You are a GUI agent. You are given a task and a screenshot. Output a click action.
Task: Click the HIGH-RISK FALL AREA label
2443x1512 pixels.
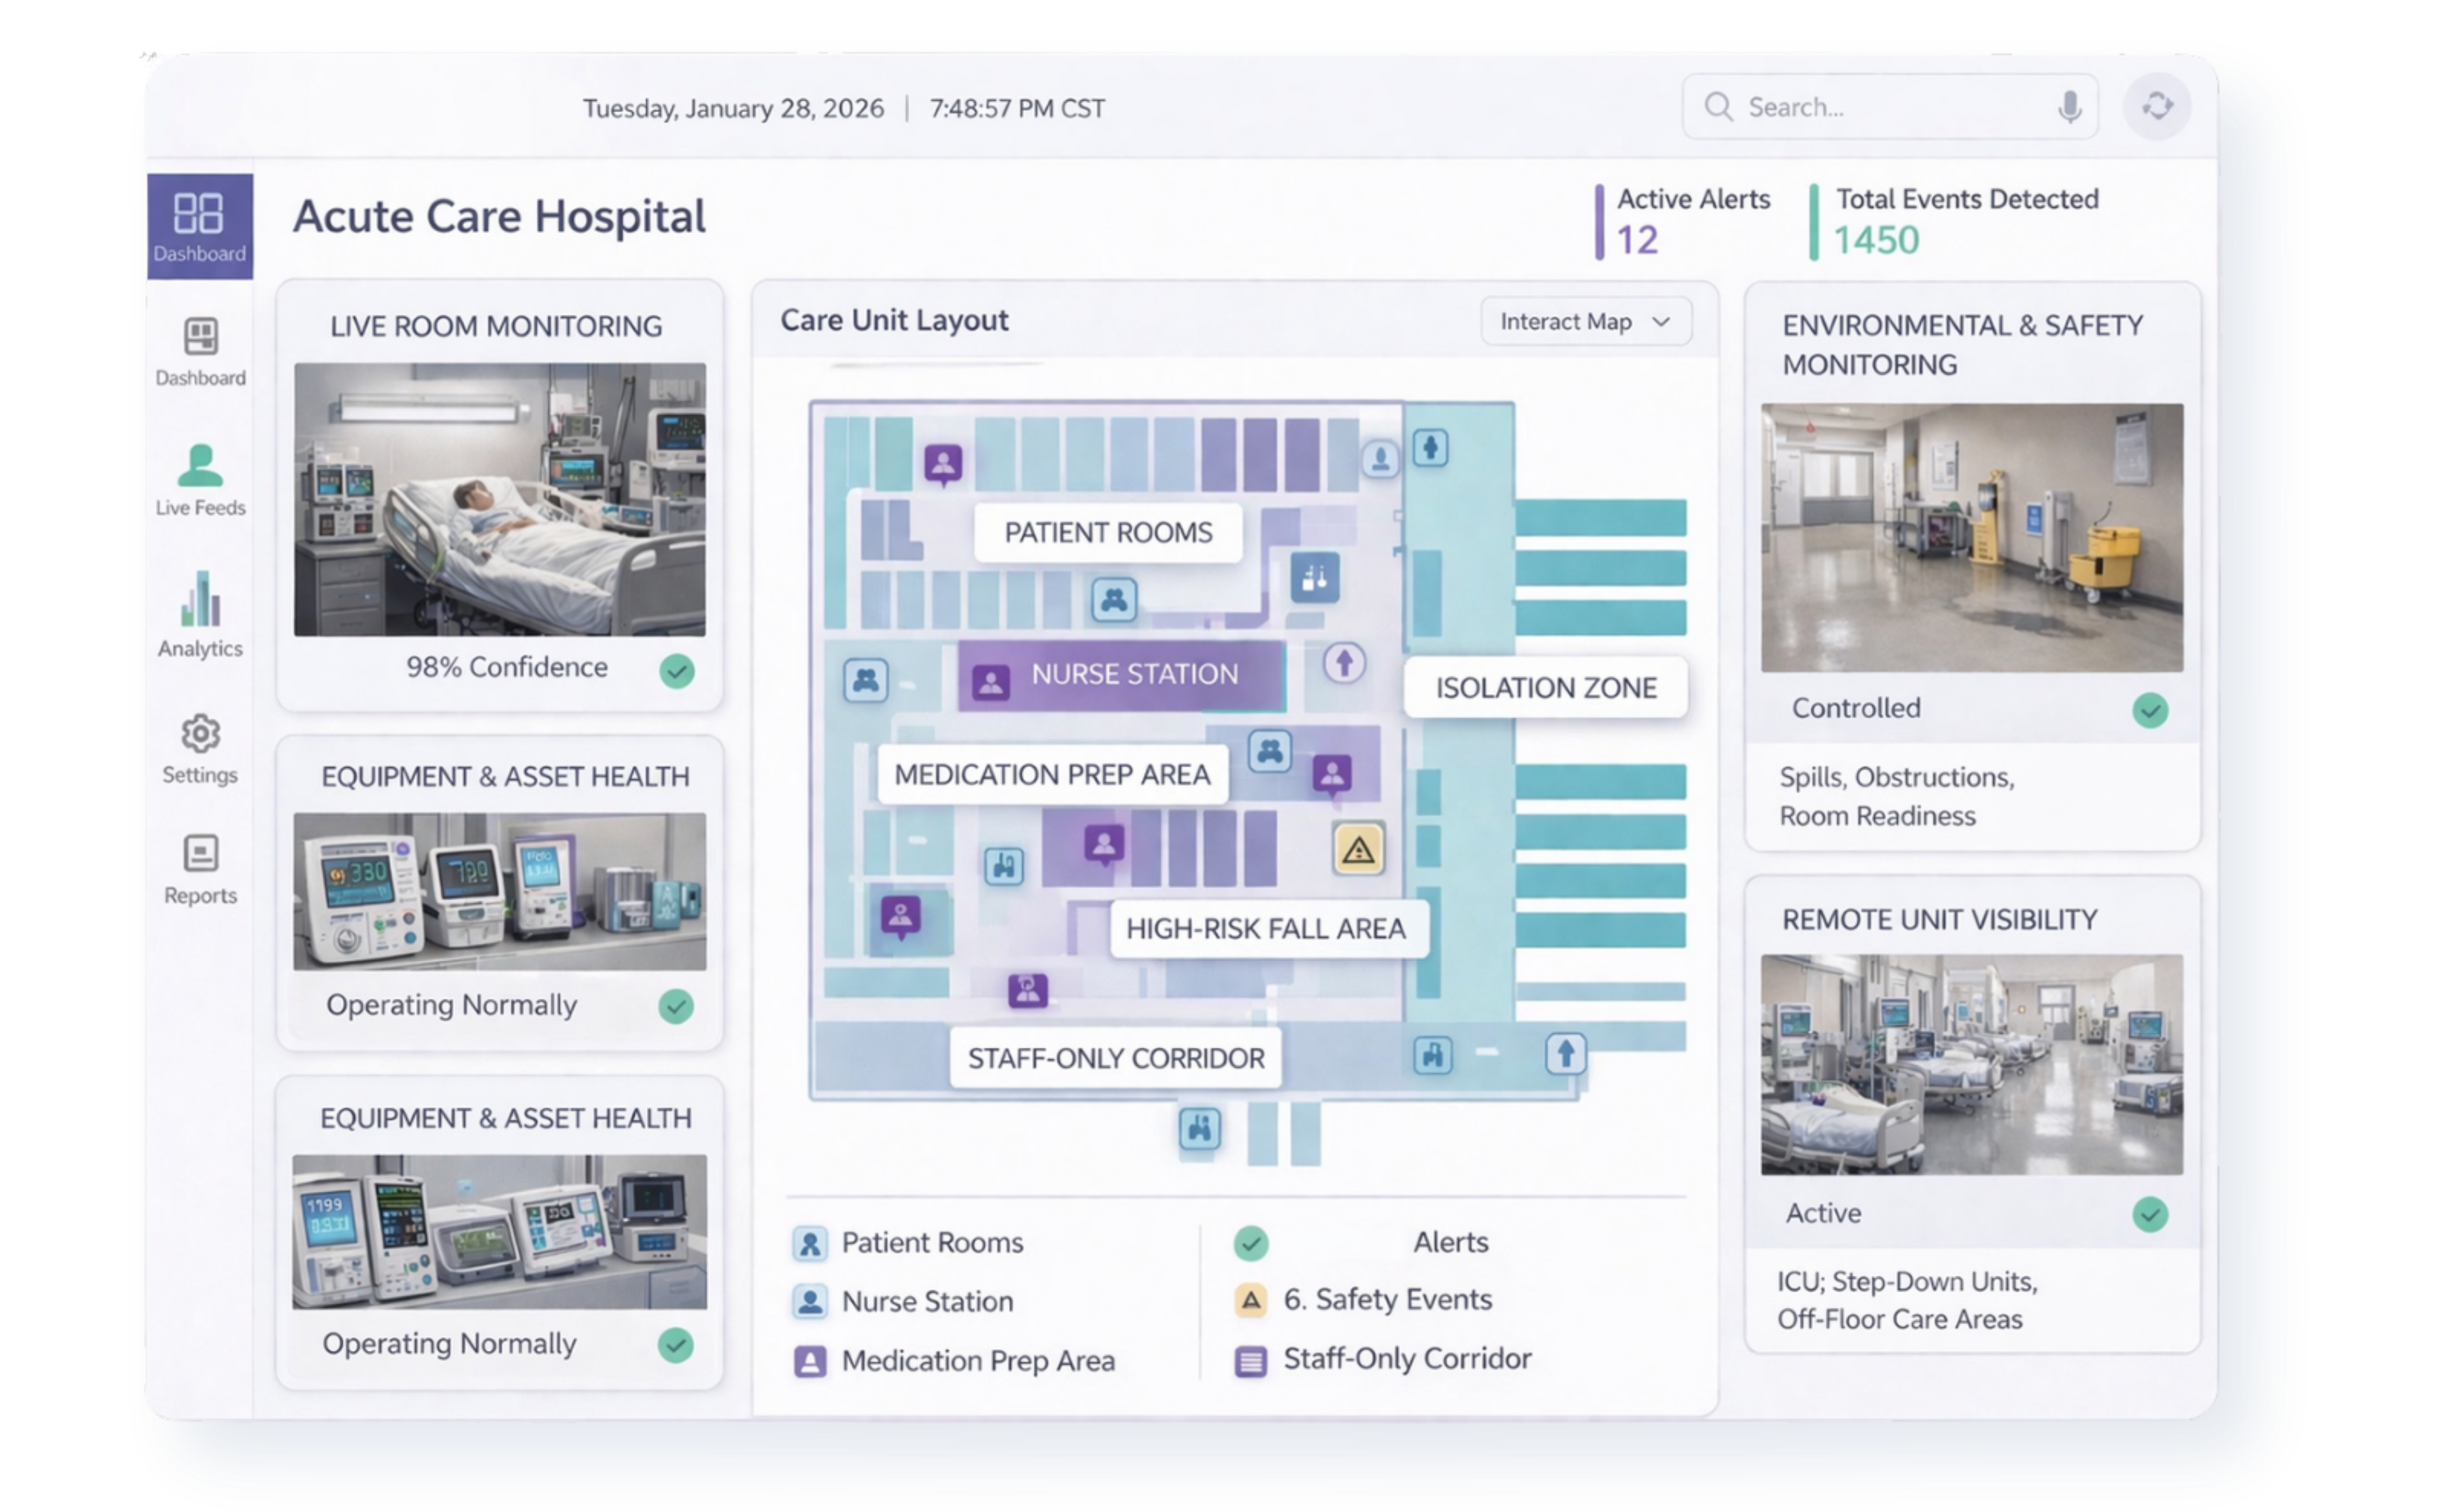pyautogui.click(x=1266, y=929)
